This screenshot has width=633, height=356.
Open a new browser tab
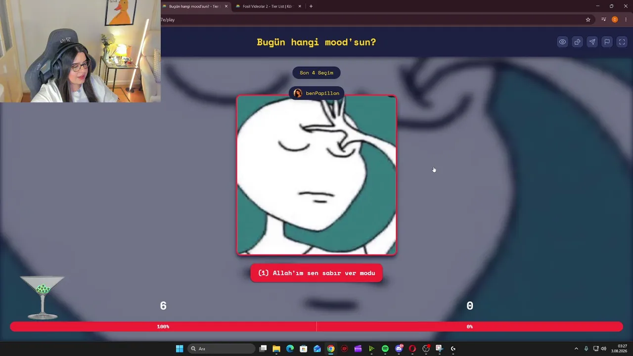pyautogui.click(x=311, y=6)
